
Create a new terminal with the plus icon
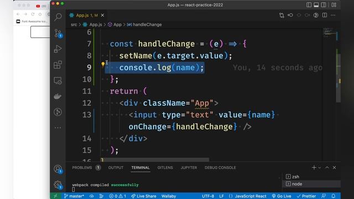314,167
